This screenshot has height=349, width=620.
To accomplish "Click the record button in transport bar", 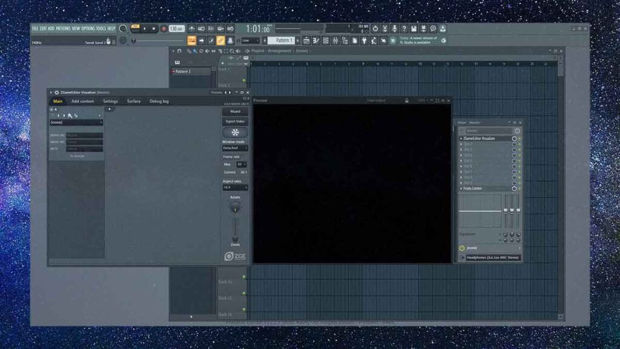I will (x=163, y=28).
